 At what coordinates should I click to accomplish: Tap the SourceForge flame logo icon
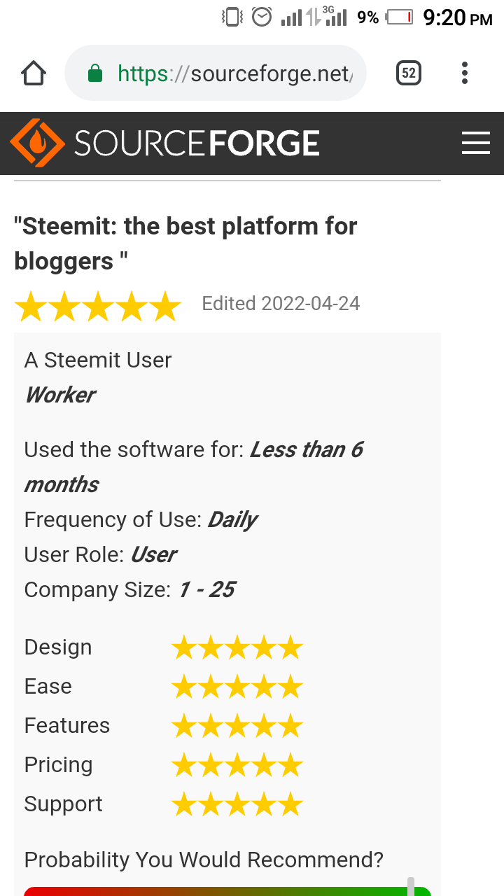(x=37, y=143)
